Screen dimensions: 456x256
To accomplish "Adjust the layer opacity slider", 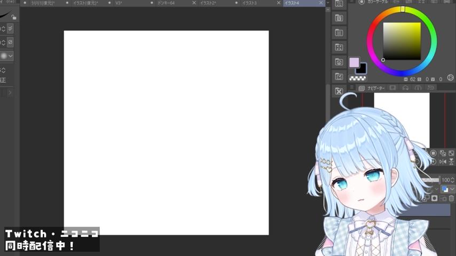I will (x=431, y=180).
